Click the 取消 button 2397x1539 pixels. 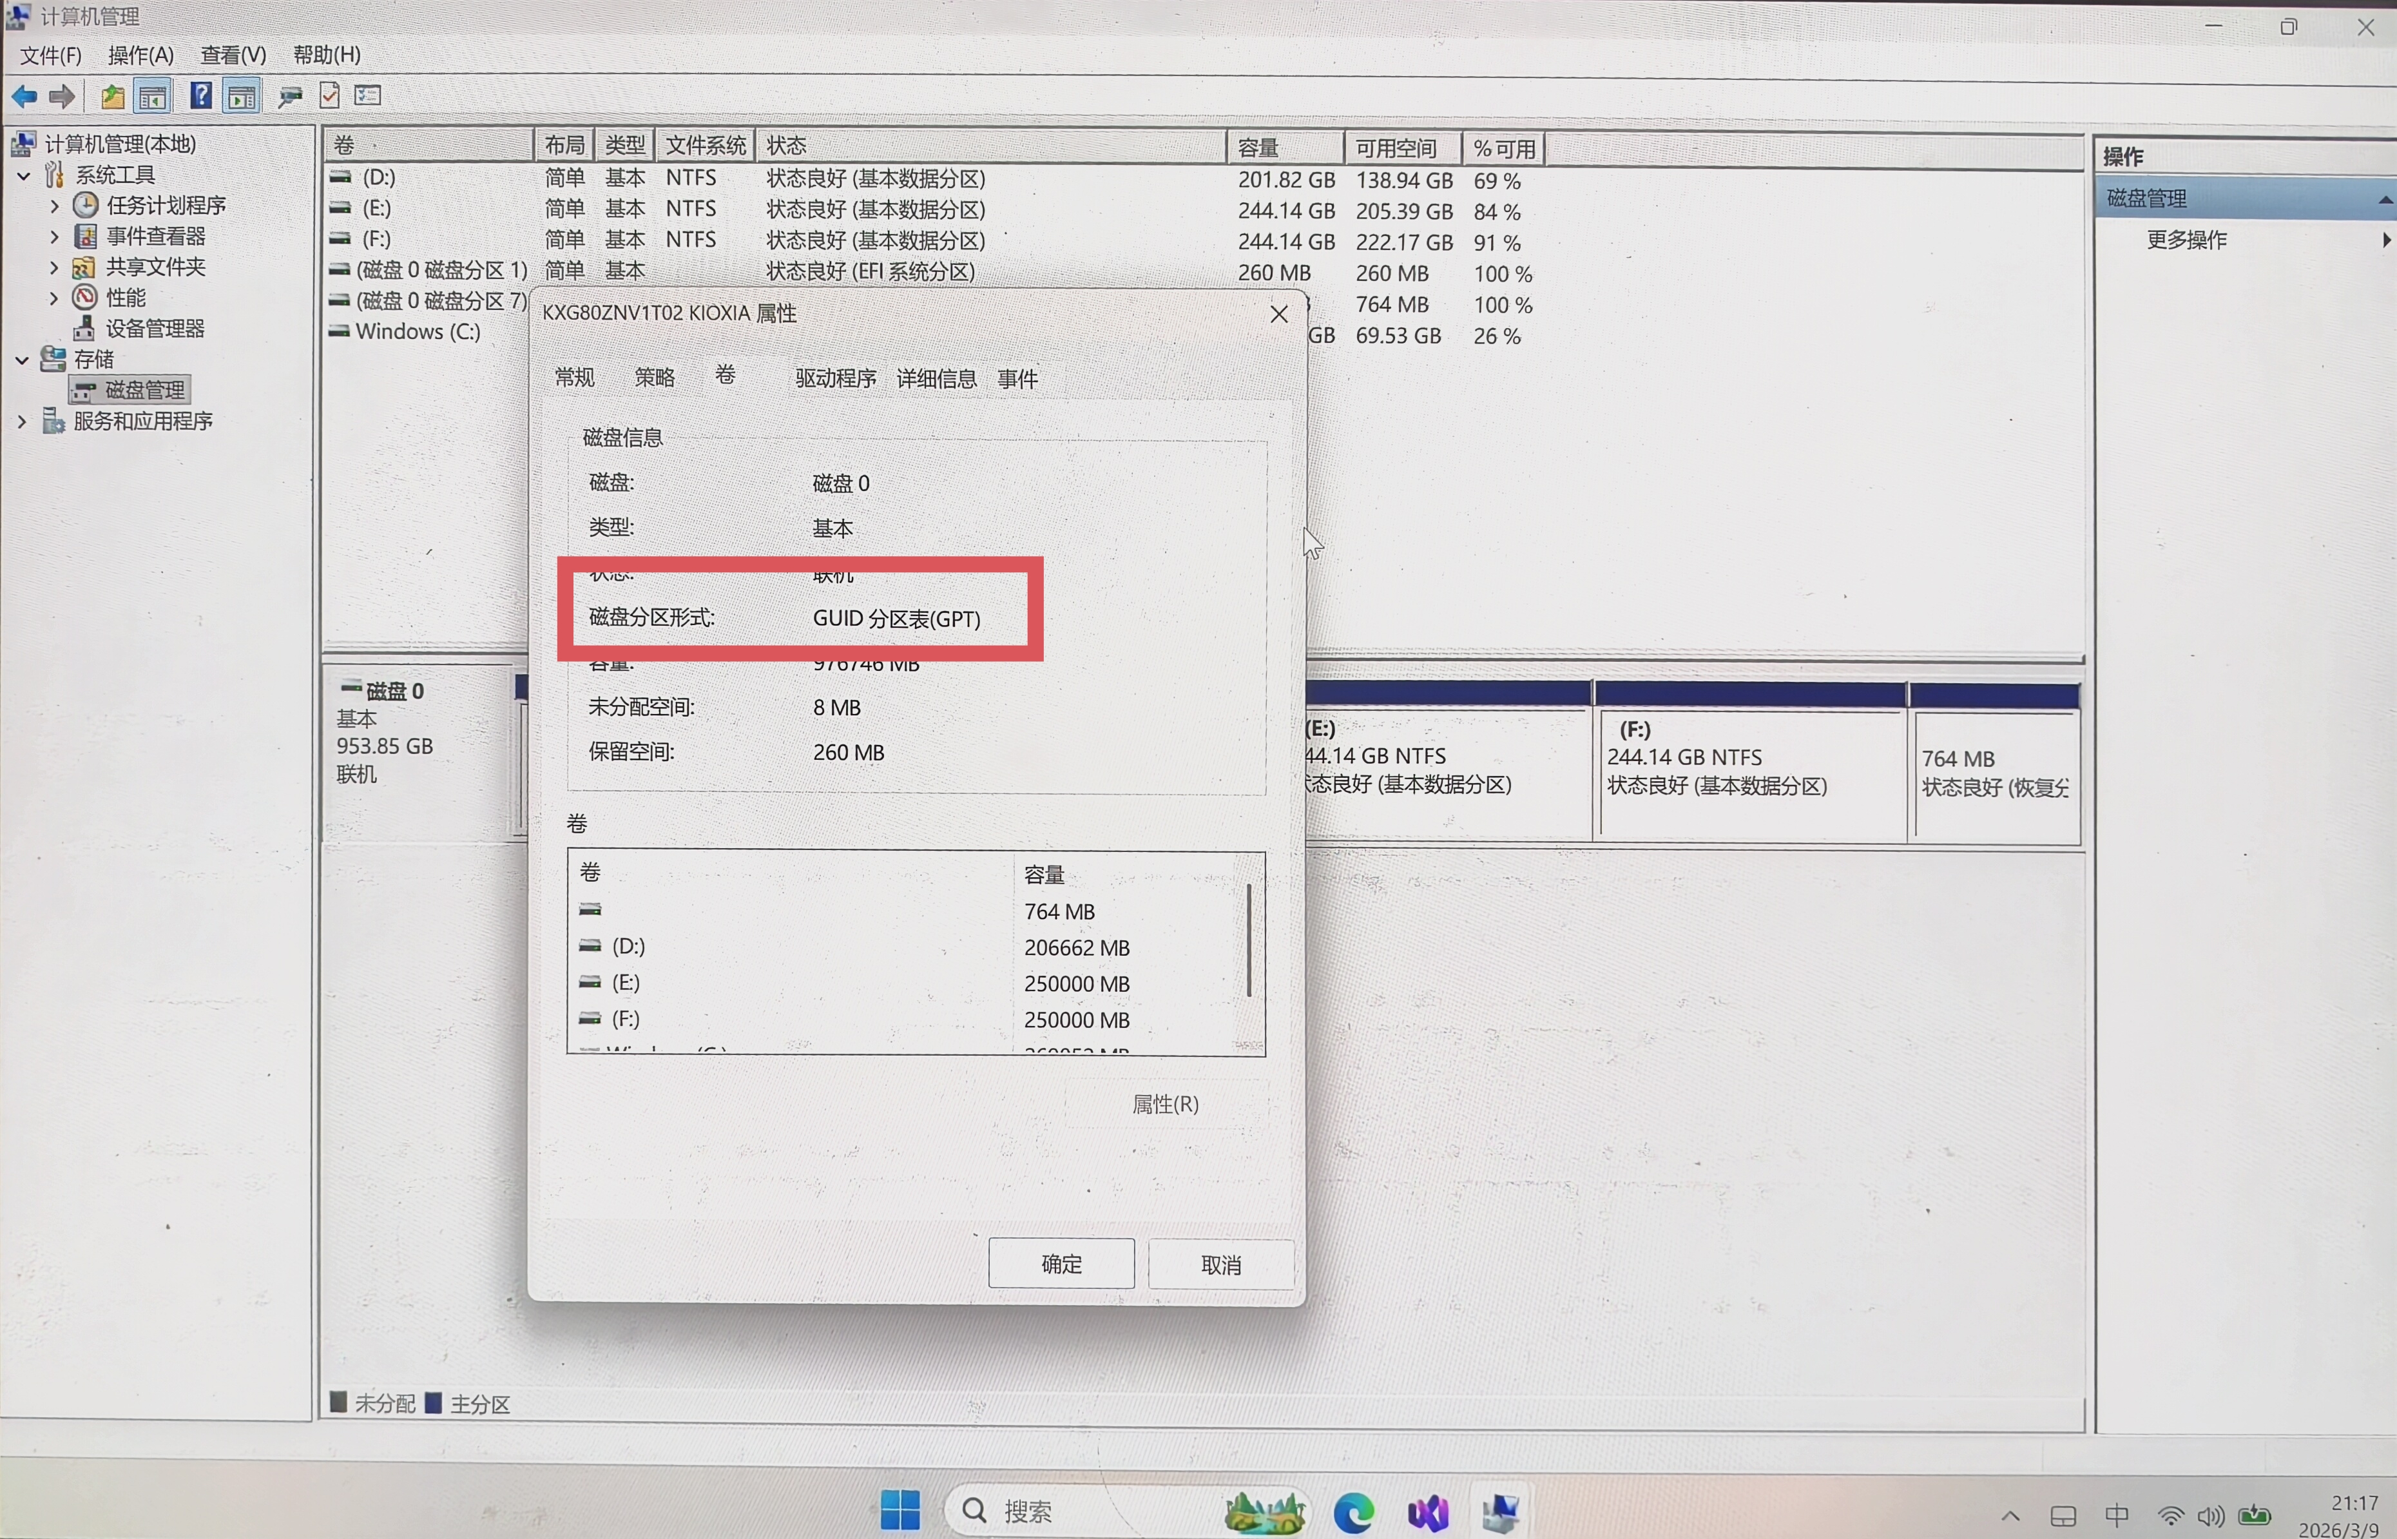coord(1221,1265)
